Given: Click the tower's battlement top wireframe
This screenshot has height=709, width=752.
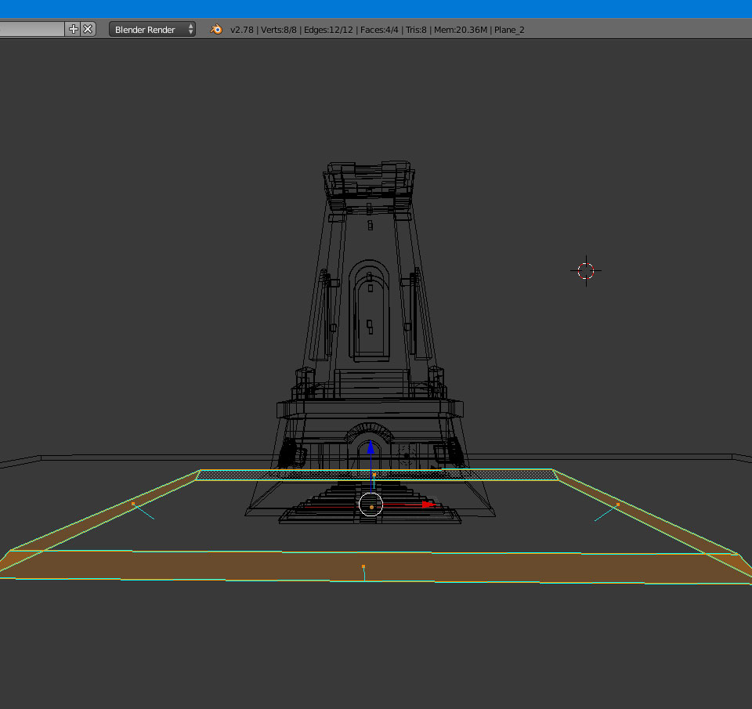Looking at the screenshot, I should [x=368, y=180].
